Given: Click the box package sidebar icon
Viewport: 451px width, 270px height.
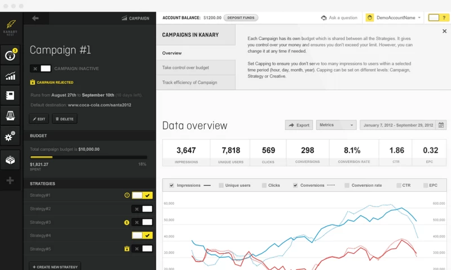Looking at the screenshot, I should (x=11, y=160).
